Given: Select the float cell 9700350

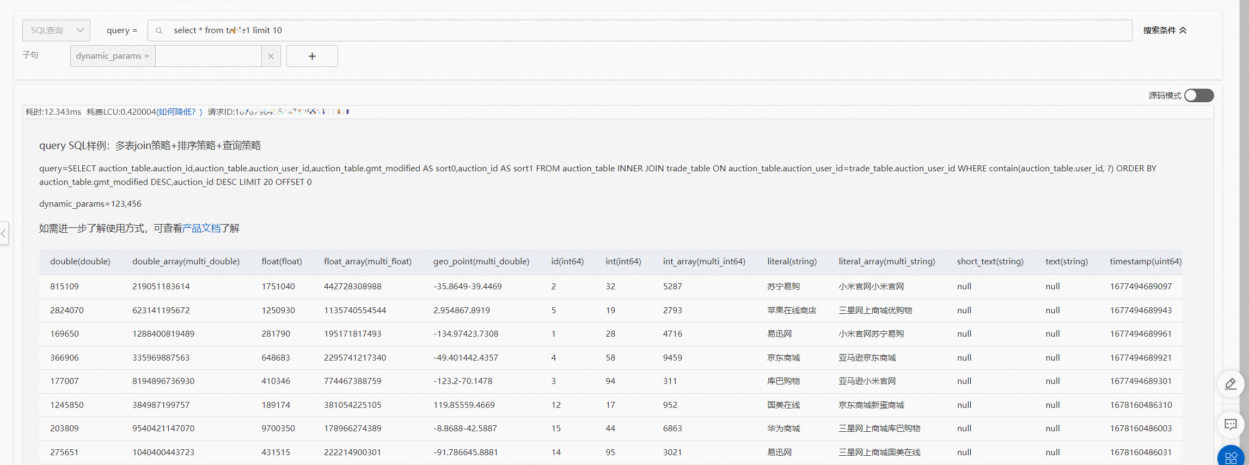Looking at the screenshot, I should [x=278, y=429].
